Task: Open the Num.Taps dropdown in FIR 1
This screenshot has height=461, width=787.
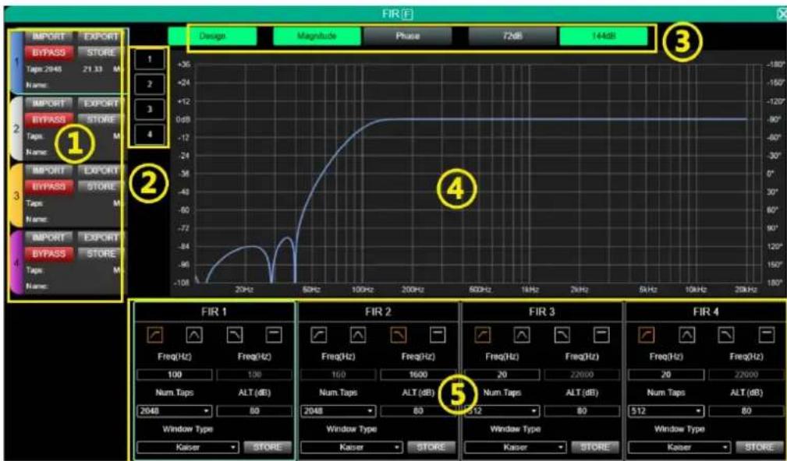Action: point(175,411)
